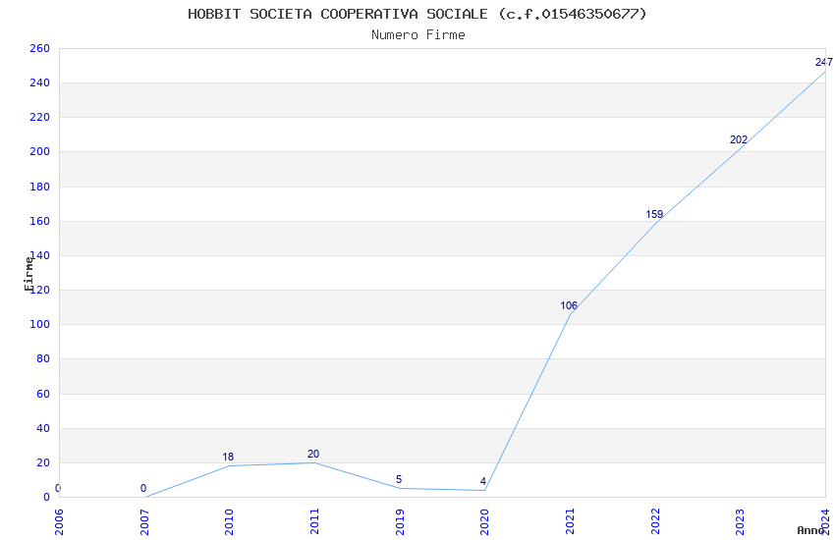Click y-axis value 40
835x540 pixels.
(x=43, y=428)
